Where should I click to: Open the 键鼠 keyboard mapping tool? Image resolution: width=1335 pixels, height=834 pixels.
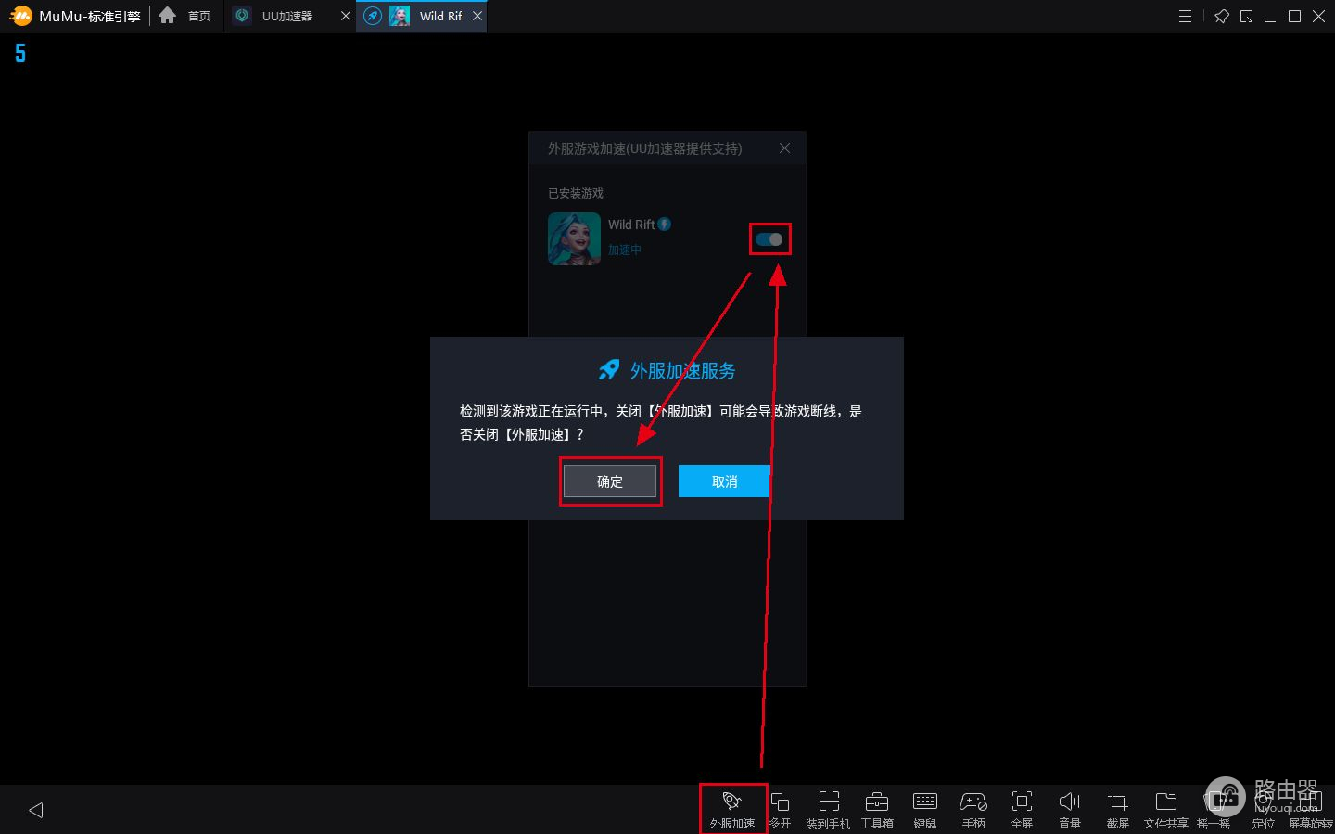(925, 809)
